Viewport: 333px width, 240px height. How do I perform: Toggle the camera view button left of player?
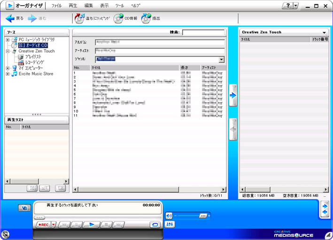tap(24, 208)
